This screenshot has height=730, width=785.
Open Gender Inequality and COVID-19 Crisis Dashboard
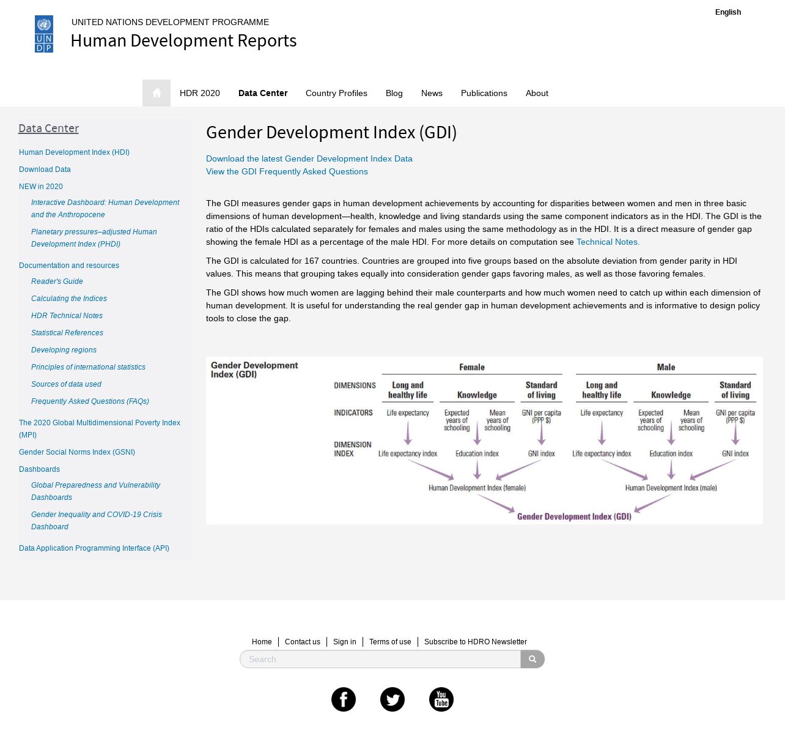(x=97, y=521)
